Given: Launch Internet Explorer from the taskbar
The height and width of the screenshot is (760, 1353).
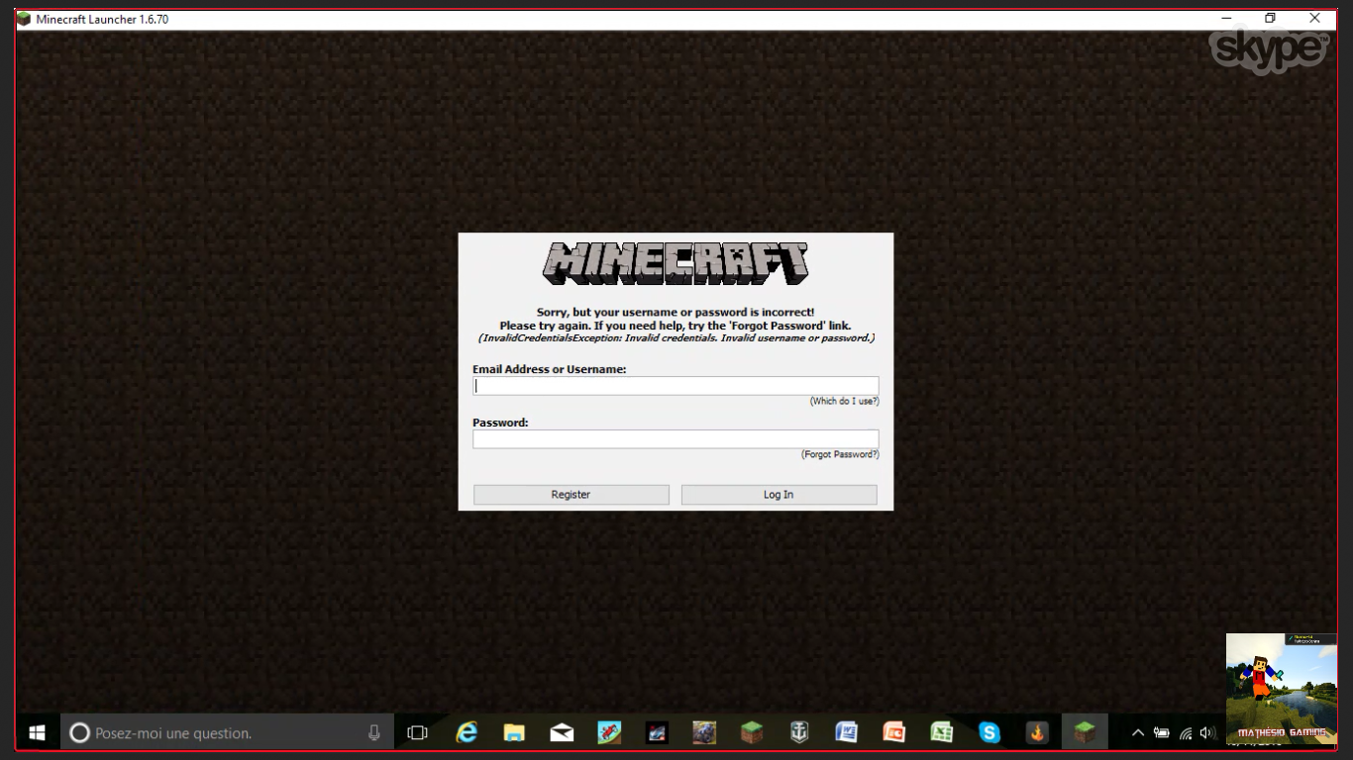Looking at the screenshot, I should [466, 732].
